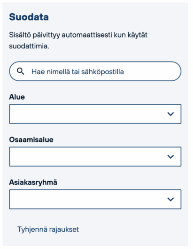The image size is (193, 249).
Task: Click the 'Alue' field label
Action: point(17,97)
